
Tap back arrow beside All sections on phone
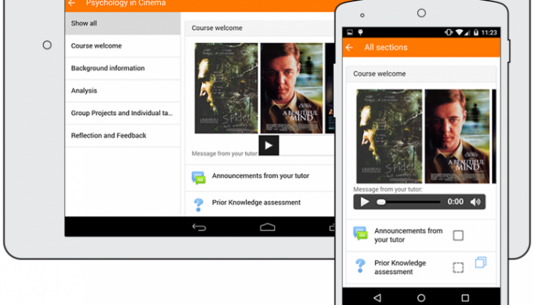click(349, 47)
